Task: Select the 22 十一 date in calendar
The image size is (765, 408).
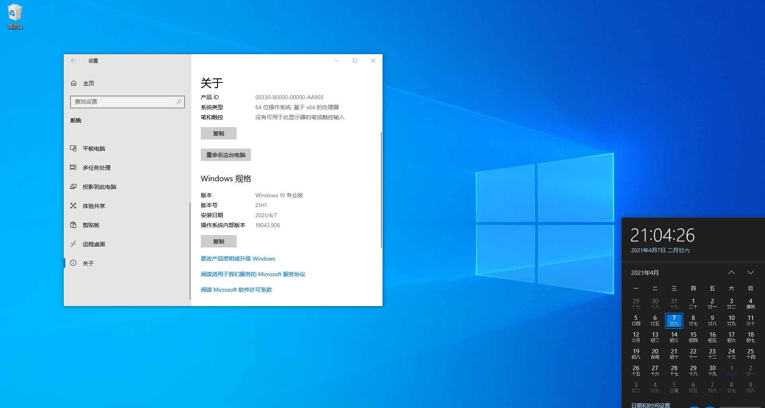Action: [693, 354]
